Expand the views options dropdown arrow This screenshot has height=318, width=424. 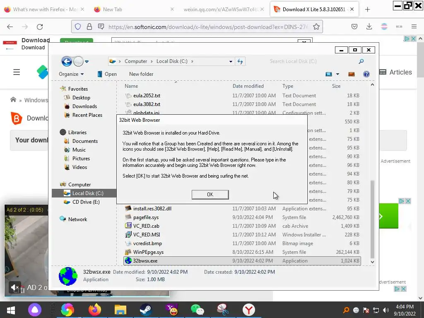[337, 74]
